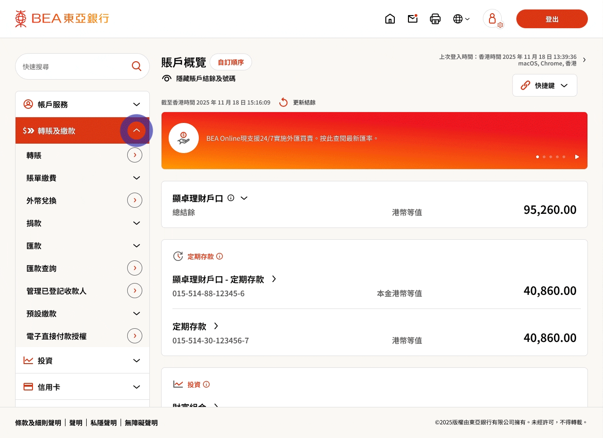The width and height of the screenshot is (603, 438).
Task: Click the 自訂順序 button
Action: coord(231,62)
